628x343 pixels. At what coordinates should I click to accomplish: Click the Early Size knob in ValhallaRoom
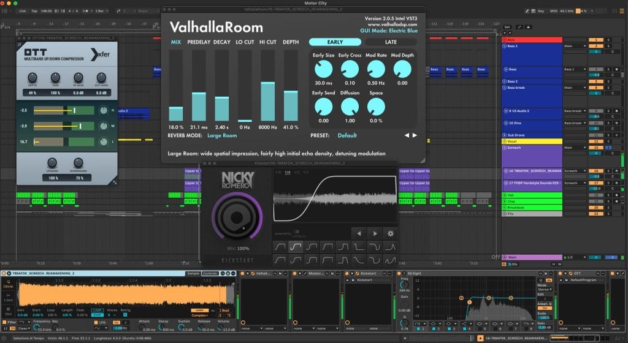tap(323, 69)
